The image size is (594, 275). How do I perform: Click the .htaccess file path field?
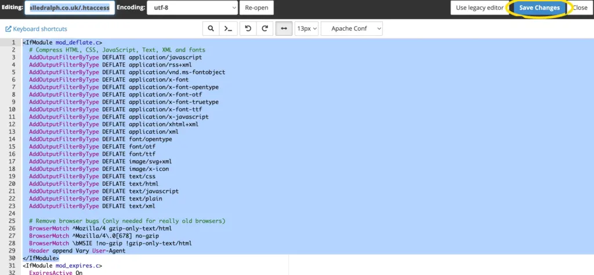click(70, 8)
